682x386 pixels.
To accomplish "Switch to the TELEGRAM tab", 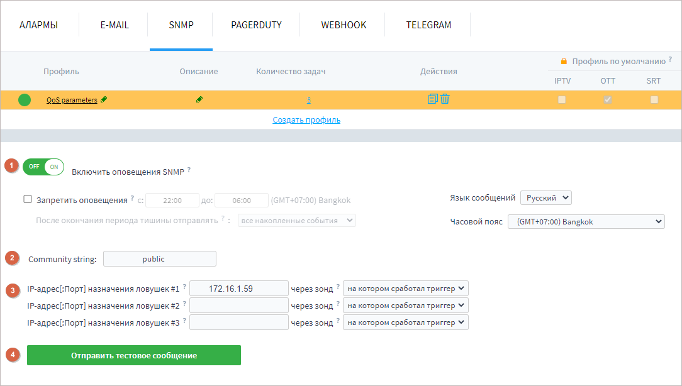I will pos(428,25).
